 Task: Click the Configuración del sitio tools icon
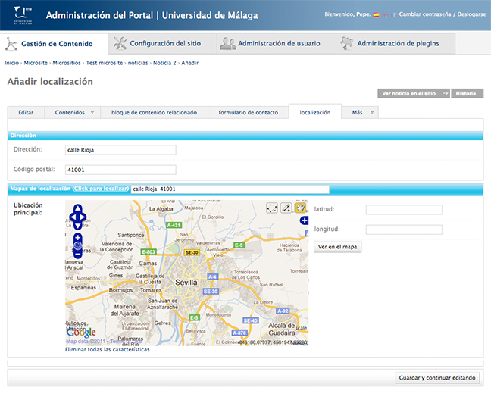pos(120,43)
